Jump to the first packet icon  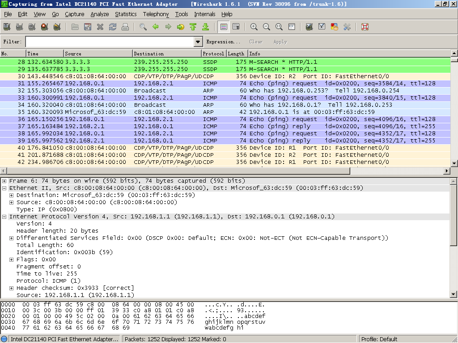click(193, 27)
